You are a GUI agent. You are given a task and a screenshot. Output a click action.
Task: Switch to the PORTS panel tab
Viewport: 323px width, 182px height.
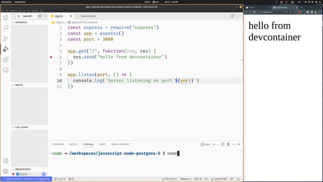coord(102,144)
